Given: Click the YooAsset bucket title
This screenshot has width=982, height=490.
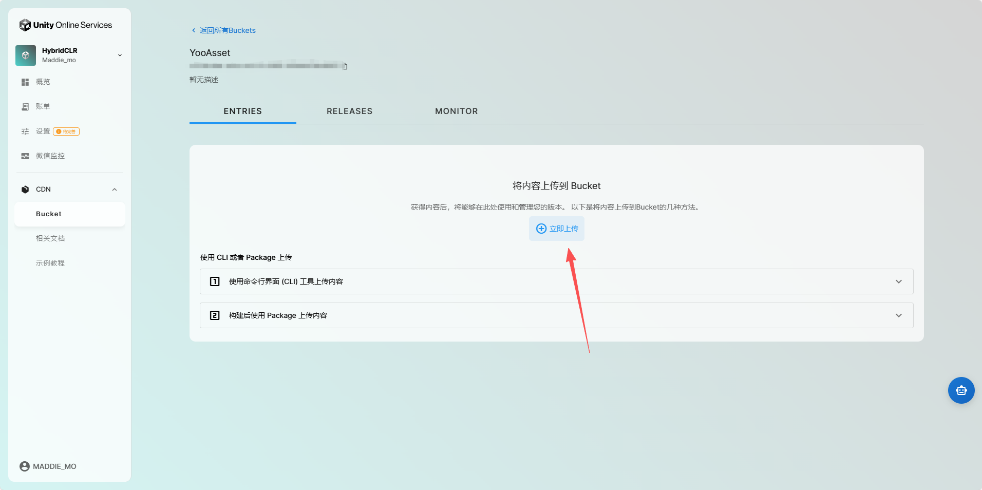Looking at the screenshot, I should [210, 53].
